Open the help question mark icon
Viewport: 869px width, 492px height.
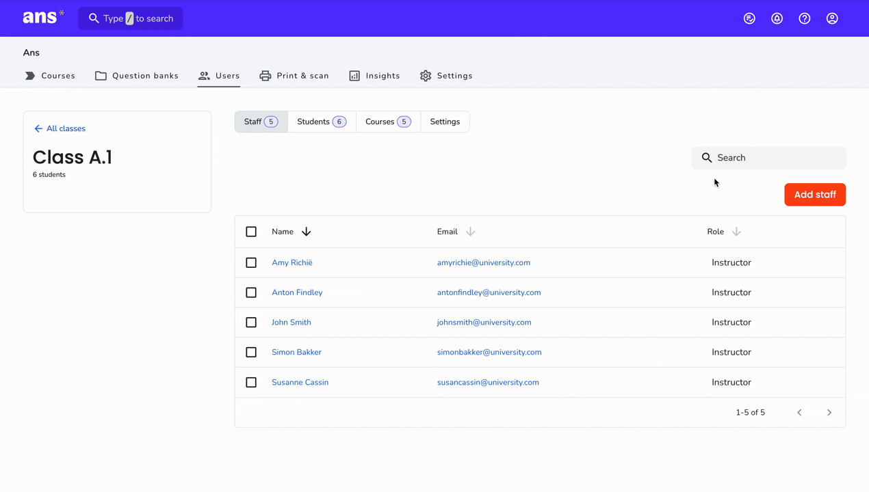pyautogui.click(x=805, y=18)
